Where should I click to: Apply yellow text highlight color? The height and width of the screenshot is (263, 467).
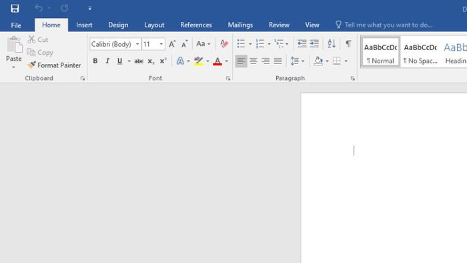click(198, 61)
